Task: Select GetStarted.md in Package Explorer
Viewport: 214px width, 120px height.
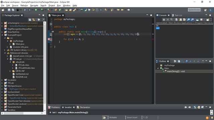Action: pyautogui.click(x=22, y=74)
